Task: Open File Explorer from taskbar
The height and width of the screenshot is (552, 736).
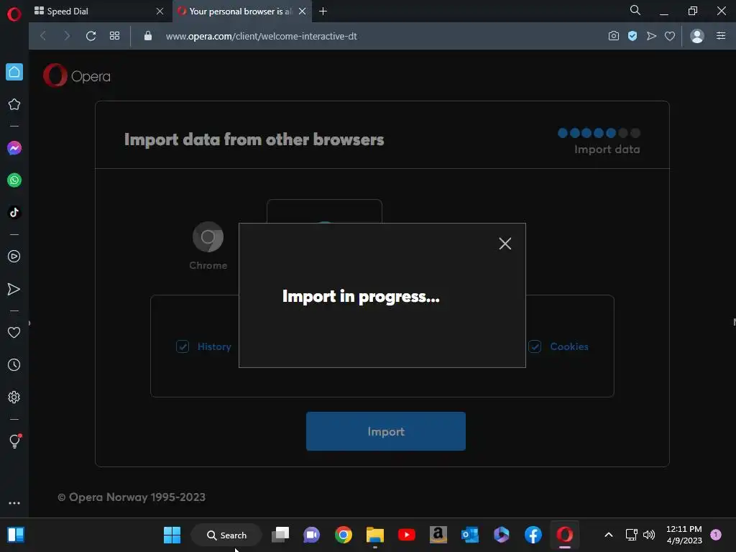Action: pyautogui.click(x=375, y=535)
